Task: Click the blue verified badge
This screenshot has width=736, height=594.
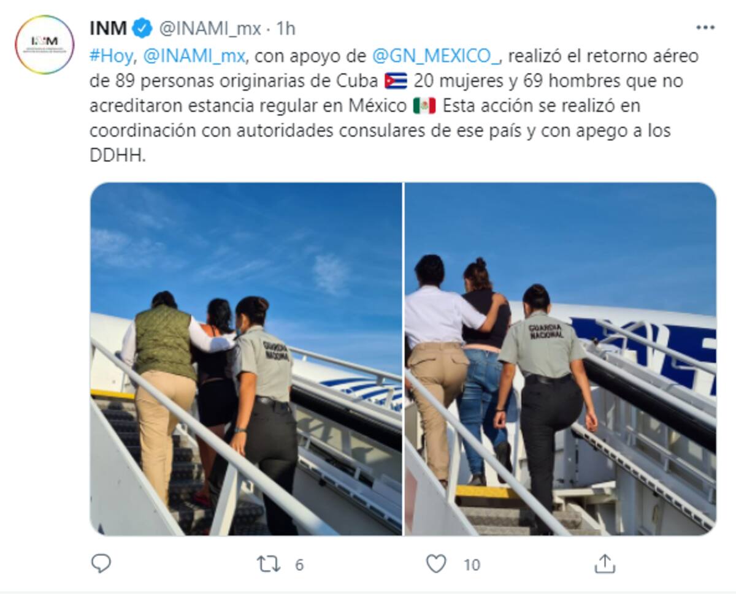Action: click(x=142, y=28)
